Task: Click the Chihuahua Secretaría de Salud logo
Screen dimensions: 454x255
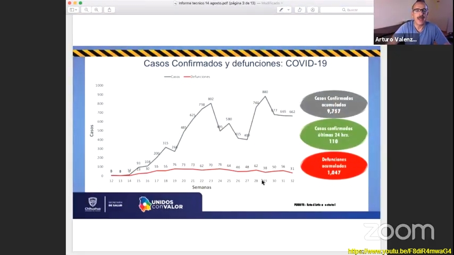Action: point(105,204)
